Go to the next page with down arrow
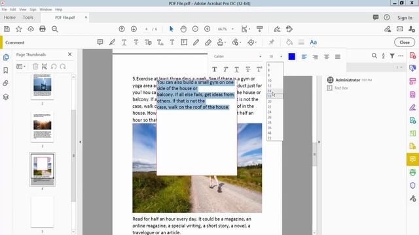The width and height of the screenshot is (419, 235). [134, 29]
